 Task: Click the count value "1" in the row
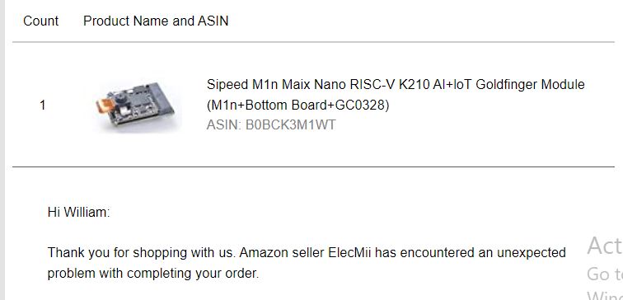[x=43, y=105]
